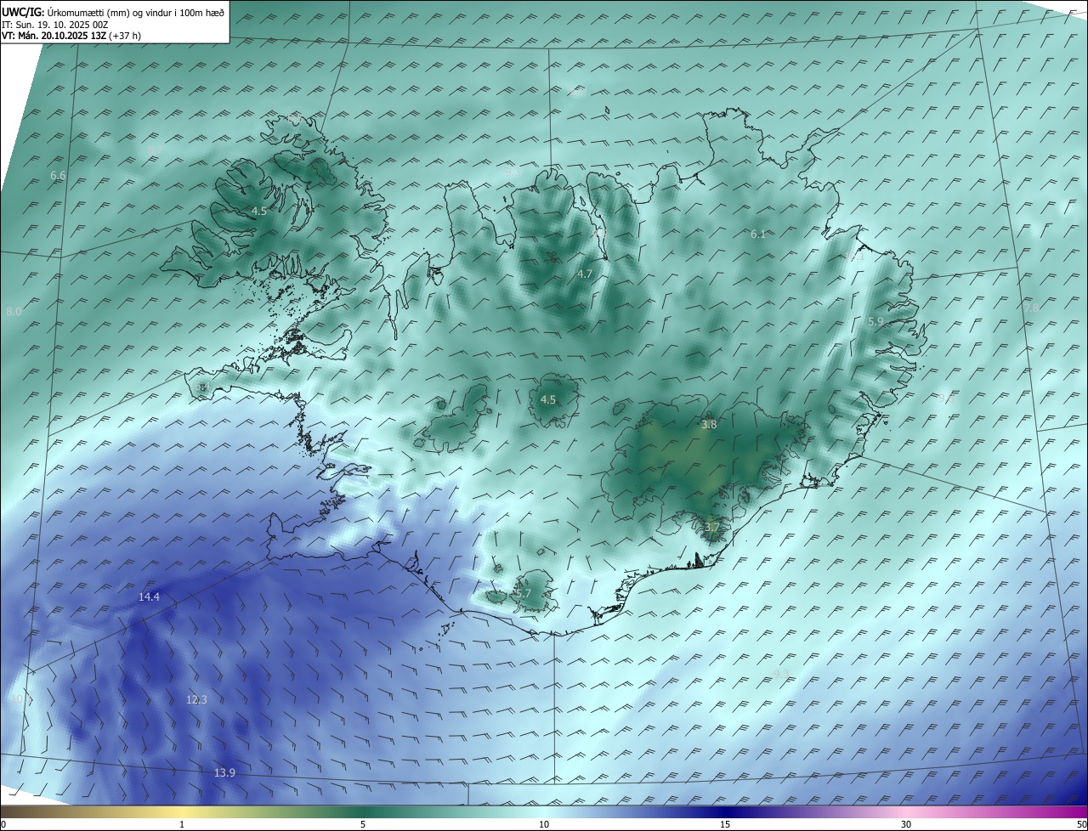Click the colorbar tick label 50
The width and height of the screenshot is (1088, 831).
click(1081, 824)
